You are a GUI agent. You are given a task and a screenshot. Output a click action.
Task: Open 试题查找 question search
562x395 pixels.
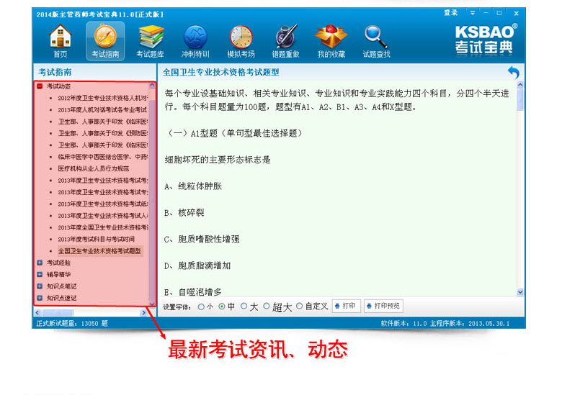click(376, 40)
